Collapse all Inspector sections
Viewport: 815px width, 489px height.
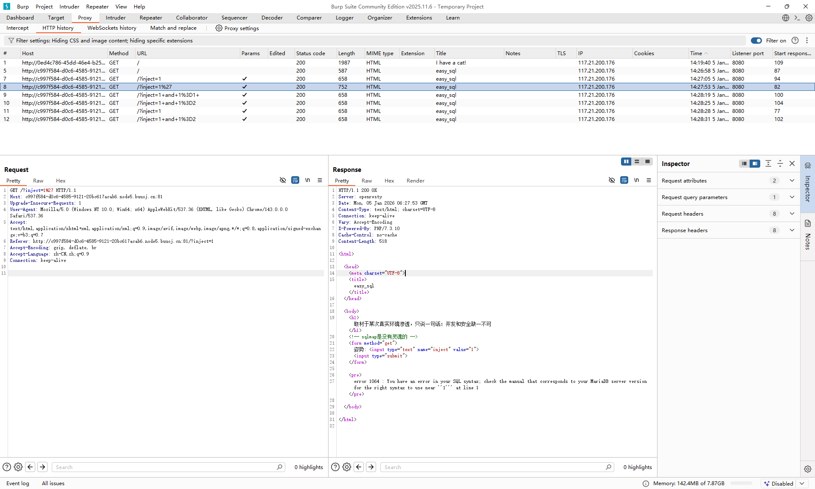click(780, 164)
